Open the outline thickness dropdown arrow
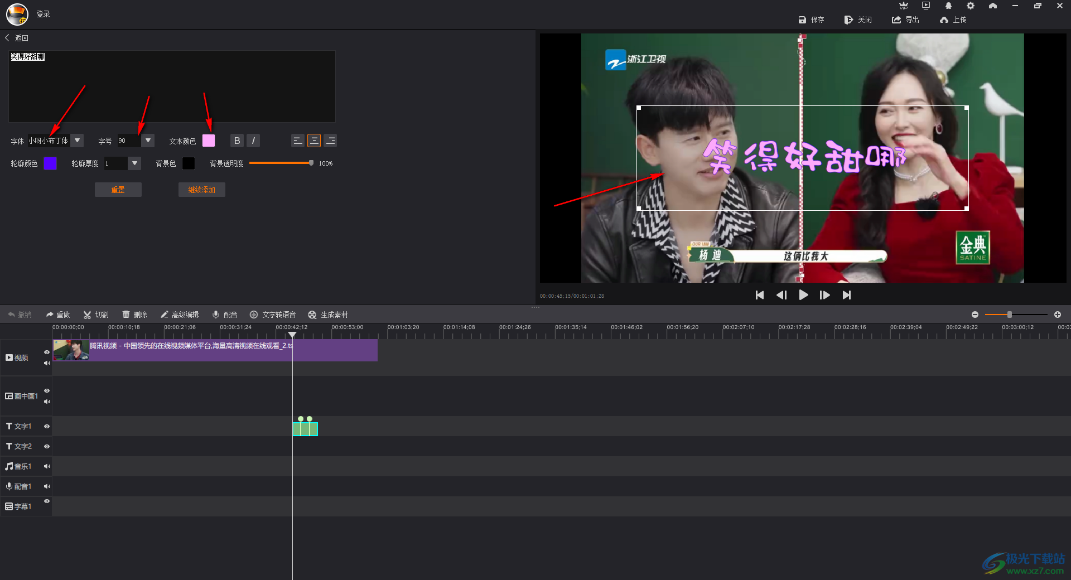1071x580 pixels. tap(134, 163)
